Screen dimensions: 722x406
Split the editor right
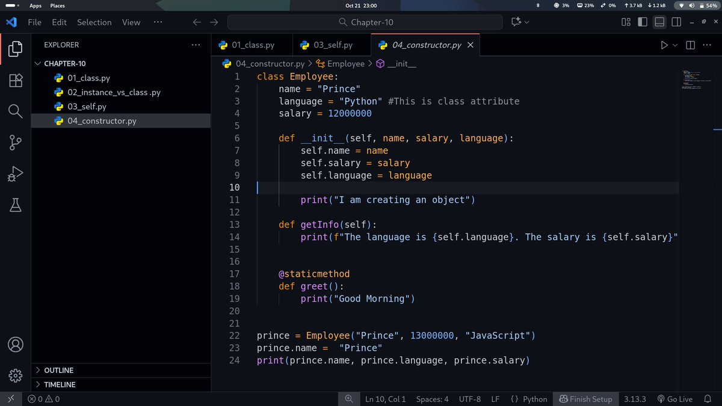[690, 45]
